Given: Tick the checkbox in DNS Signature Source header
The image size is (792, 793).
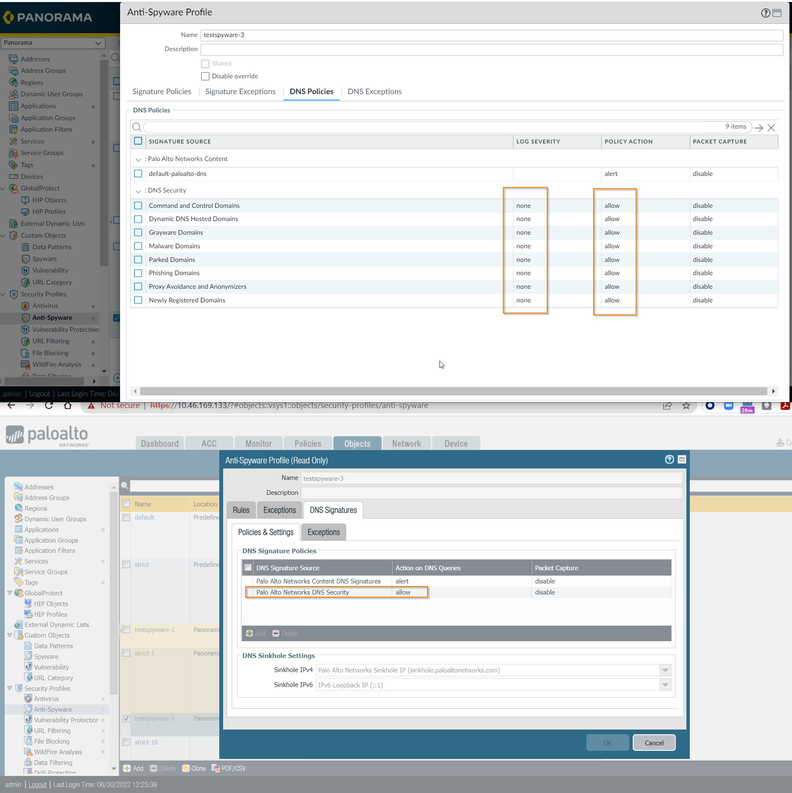Looking at the screenshot, I should coord(248,568).
